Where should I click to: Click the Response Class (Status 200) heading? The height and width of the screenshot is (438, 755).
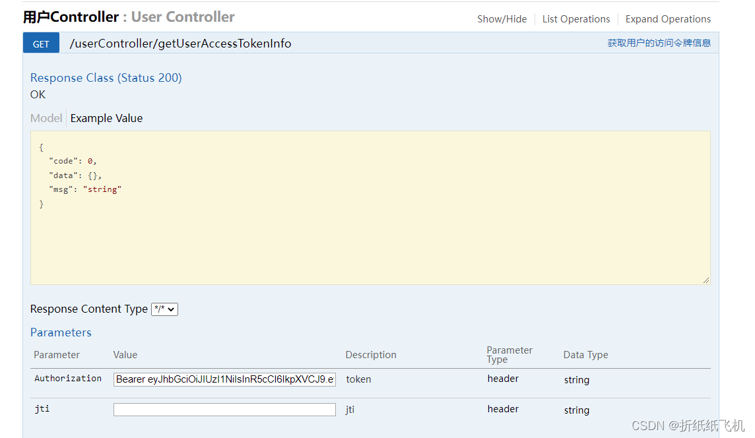coord(106,77)
